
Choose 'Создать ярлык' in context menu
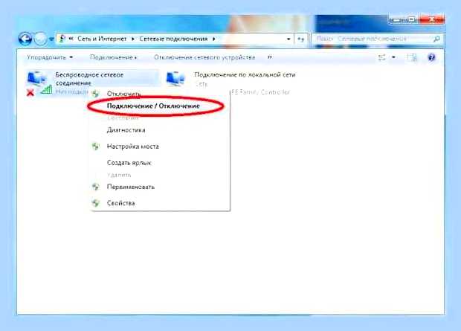pyautogui.click(x=129, y=162)
